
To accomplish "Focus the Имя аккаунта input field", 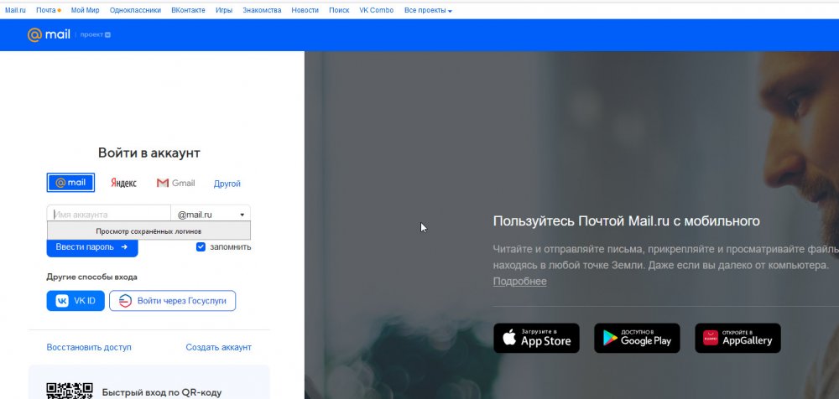I will click(x=107, y=215).
